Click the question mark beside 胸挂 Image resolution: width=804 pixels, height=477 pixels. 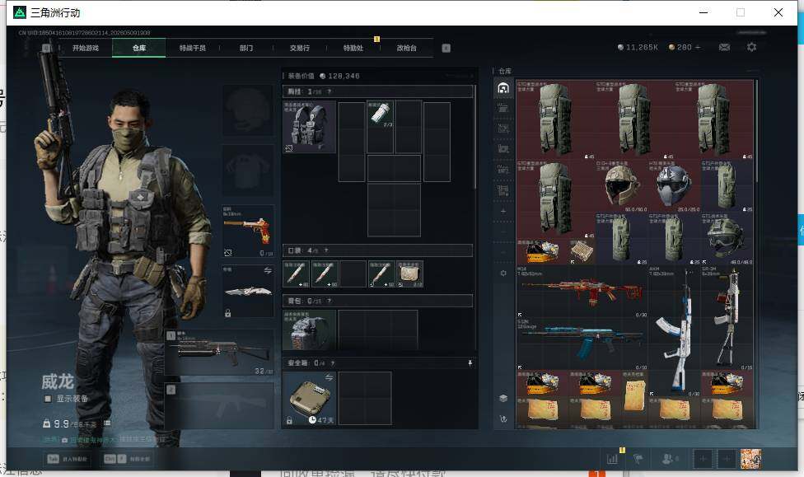[x=329, y=91]
